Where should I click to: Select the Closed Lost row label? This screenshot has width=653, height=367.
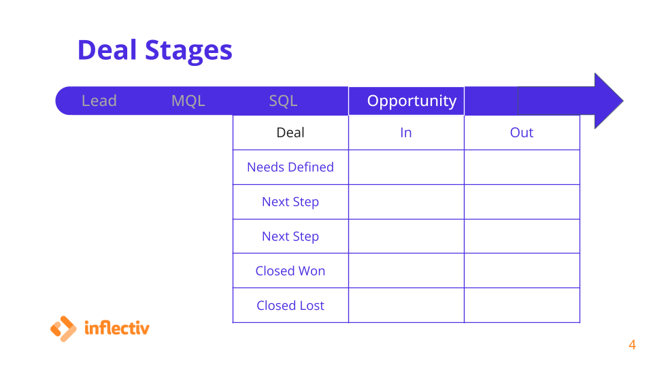[x=290, y=305]
